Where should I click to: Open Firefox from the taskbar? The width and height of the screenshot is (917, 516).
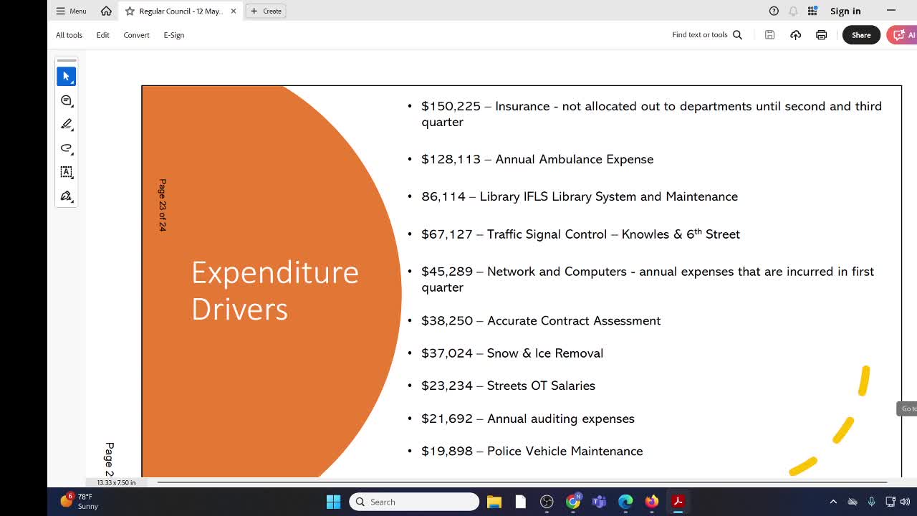(x=651, y=502)
